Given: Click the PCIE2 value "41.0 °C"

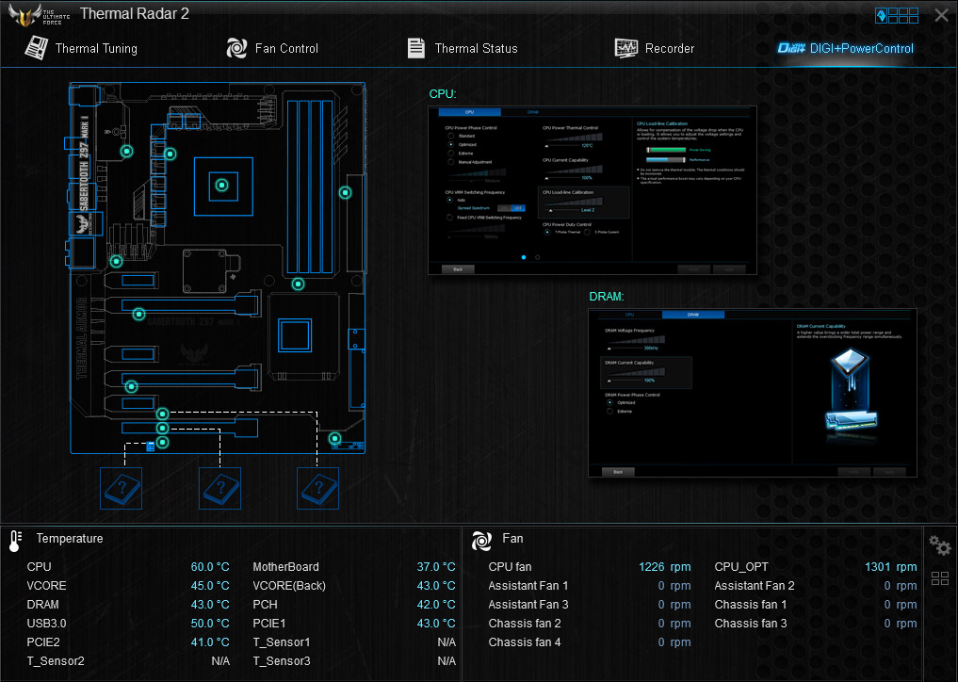Looking at the screenshot, I should coord(210,642).
